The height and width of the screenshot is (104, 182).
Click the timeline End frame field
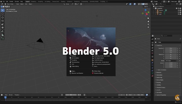[141, 95]
